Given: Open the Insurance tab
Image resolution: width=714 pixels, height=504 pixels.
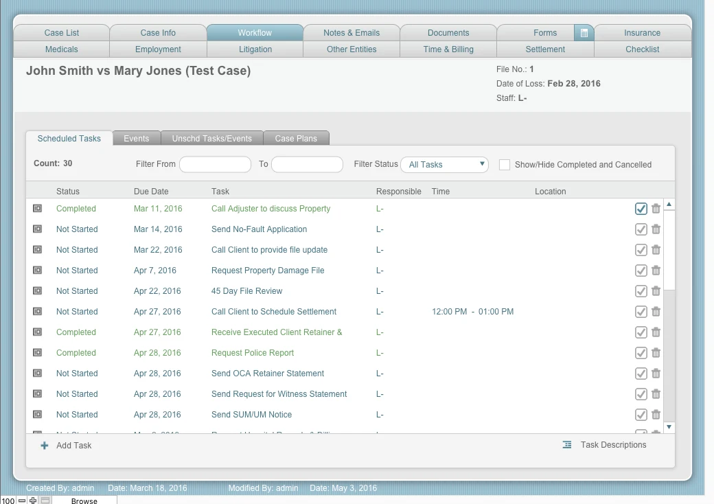Looking at the screenshot, I should pos(642,33).
